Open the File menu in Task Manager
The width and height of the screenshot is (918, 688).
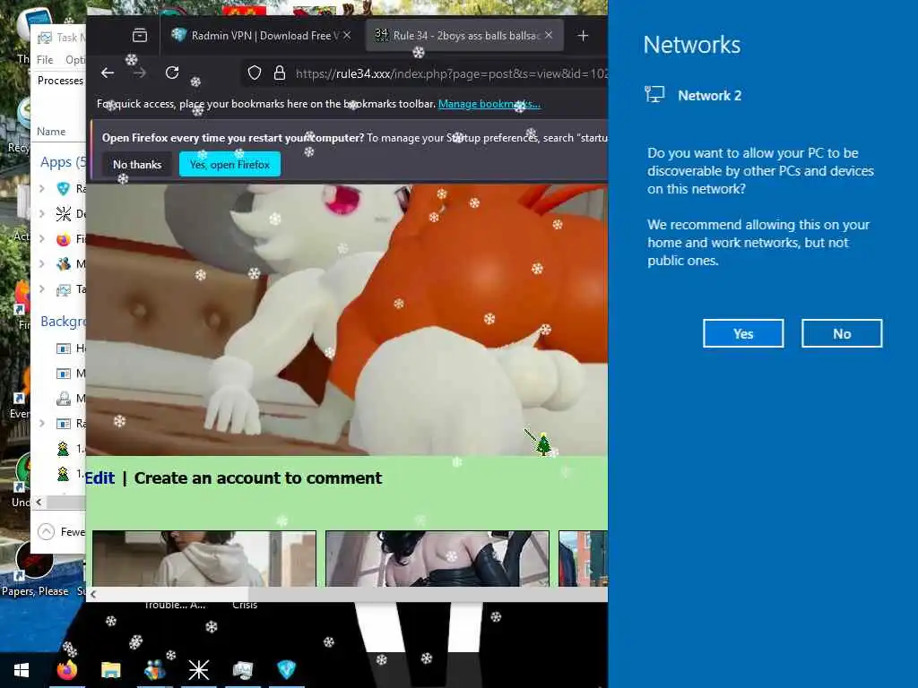pyautogui.click(x=45, y=60)
